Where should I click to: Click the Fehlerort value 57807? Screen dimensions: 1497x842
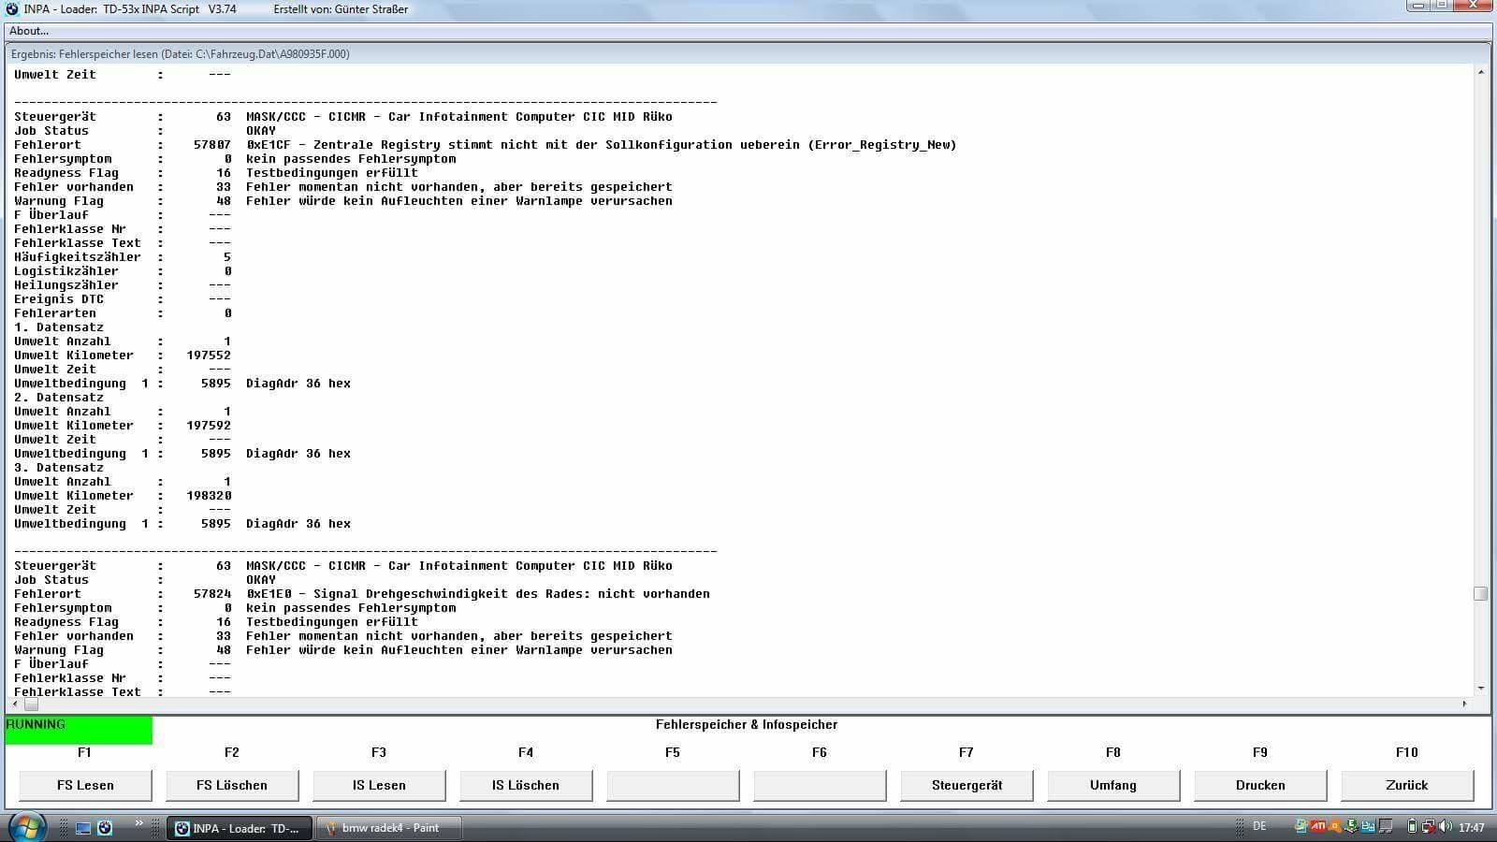point(212,145)
